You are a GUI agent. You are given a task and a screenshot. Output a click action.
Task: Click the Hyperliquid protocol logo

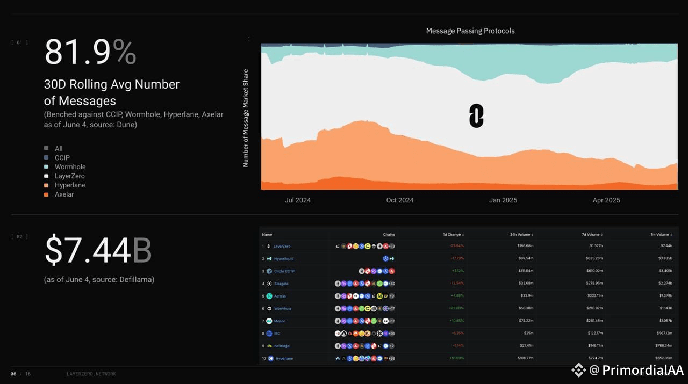pos(269,258)
